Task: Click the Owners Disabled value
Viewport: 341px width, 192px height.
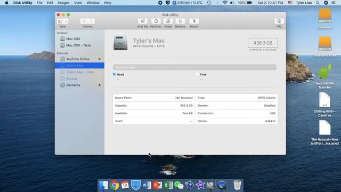Action: pos(270,106)
